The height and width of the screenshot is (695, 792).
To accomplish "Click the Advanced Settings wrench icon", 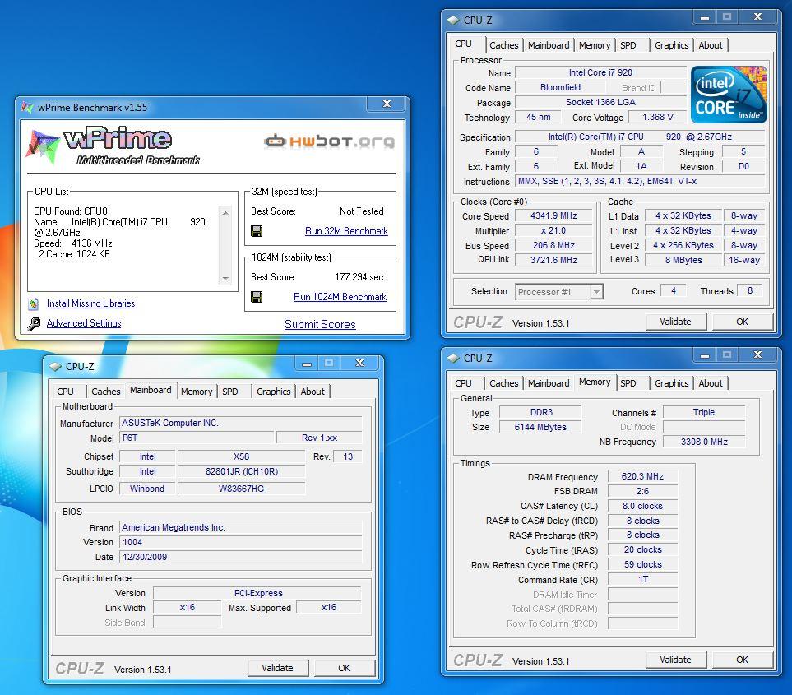I will 34,323.
